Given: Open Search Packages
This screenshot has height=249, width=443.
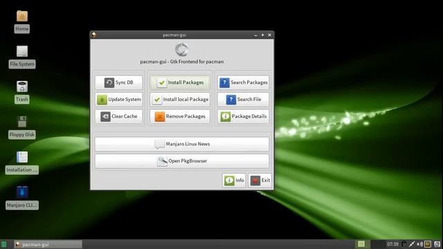Looking at the screenshot, I should pyautogui.click(x=243, y=82).
